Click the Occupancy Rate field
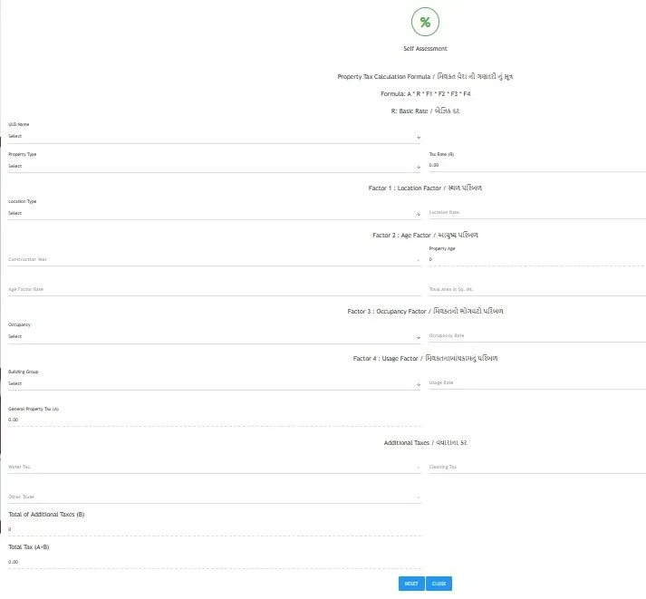646x599 pixels. coord(535,335)
